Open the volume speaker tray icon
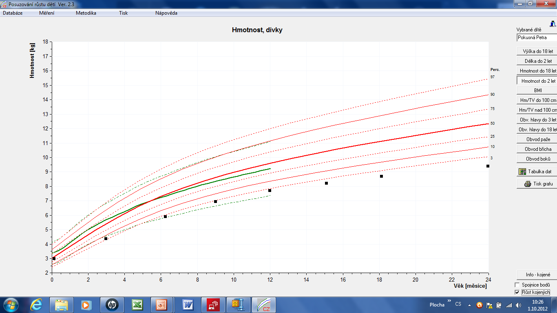Image resolution: width=557 pixels, height=313 pixels. click(x=518, y=305)
